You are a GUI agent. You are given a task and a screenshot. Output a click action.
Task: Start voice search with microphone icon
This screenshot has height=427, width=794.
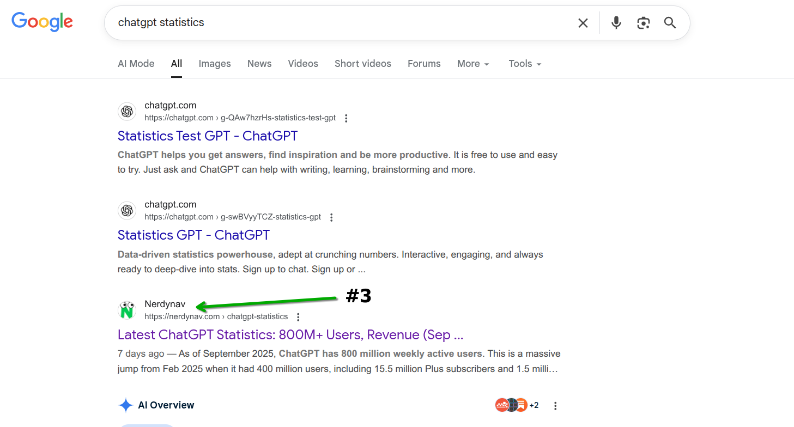(x=616, y=23)
